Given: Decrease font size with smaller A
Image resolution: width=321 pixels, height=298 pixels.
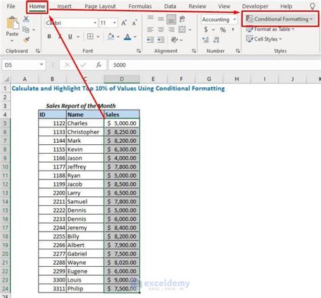Looking at the screenshot, I should tap(134, 23).
